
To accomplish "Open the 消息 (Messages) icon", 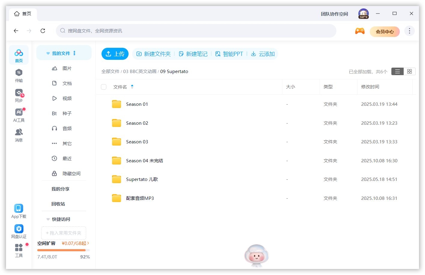I will [x=19, y=135].
